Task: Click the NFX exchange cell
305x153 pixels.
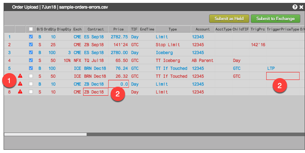Action: pos(77,61)
